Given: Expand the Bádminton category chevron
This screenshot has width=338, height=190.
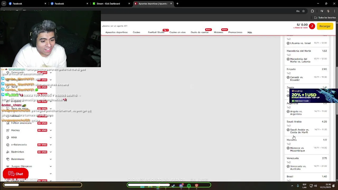Looking at the screenshot, I should pyautogui.click(x=51, y=152).
